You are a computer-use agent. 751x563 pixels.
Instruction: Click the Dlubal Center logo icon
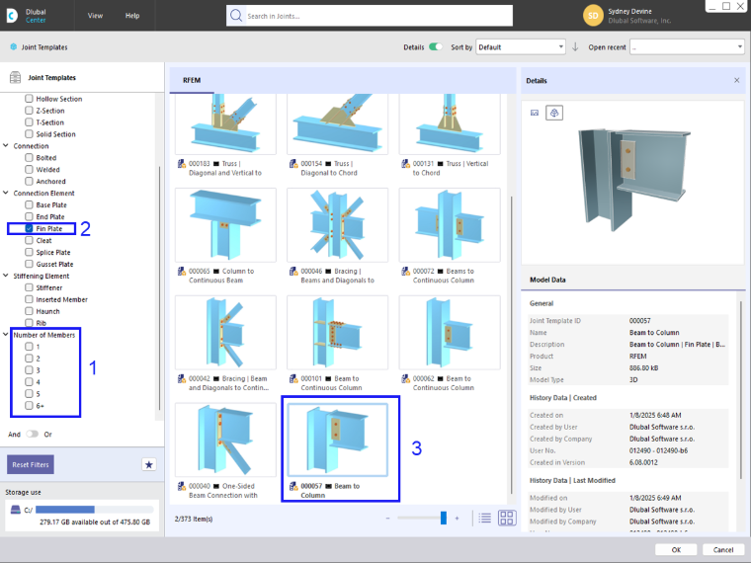[x=12, y=16]
